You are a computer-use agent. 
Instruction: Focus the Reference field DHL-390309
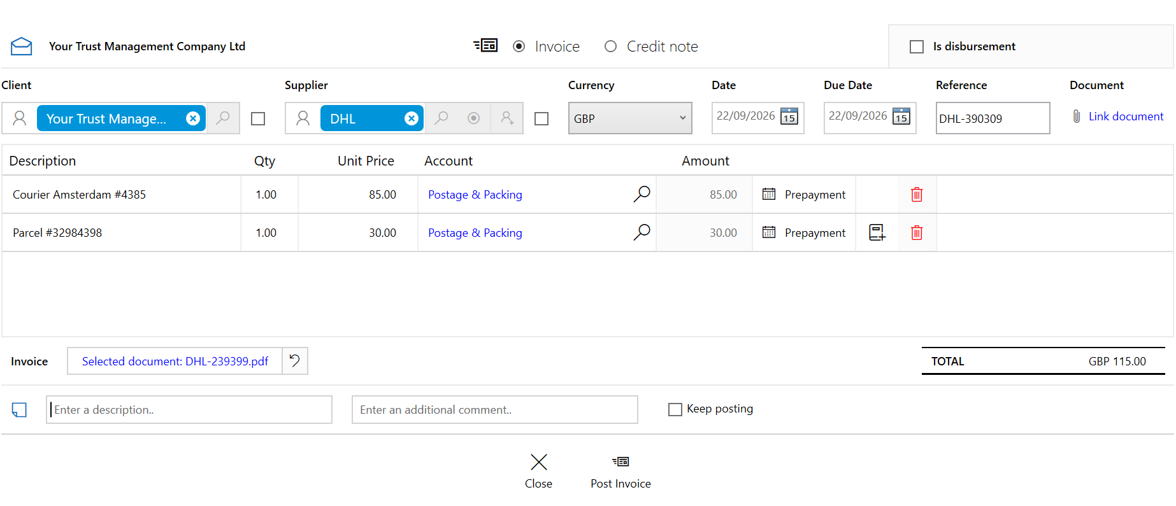coord(993,118)
